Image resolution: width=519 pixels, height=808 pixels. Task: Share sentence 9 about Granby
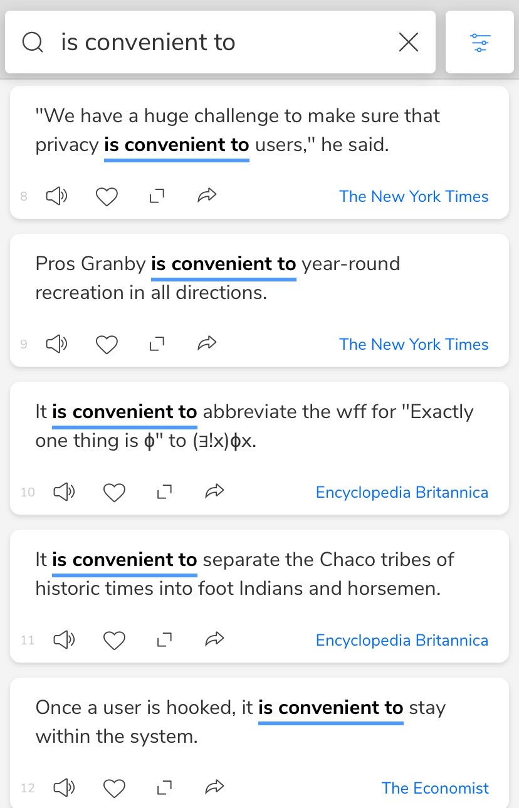[207, 344]
